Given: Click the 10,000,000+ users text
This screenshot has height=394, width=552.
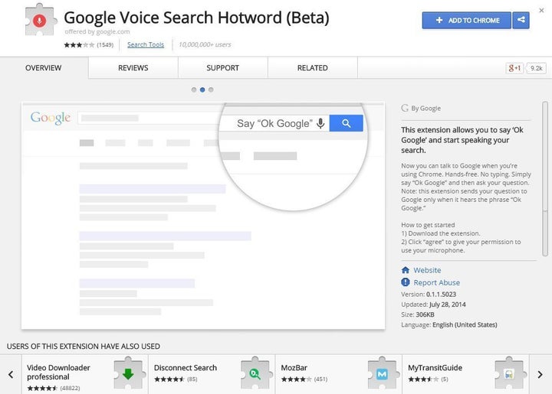Looking at the screenshot, I should pos(205,44).
